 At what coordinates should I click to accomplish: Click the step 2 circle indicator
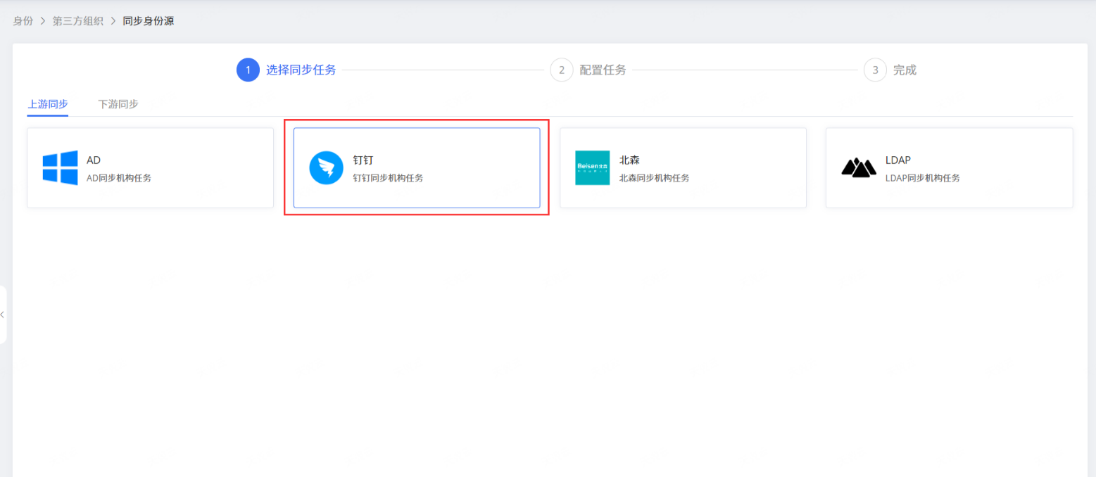[x=561, y=70]
